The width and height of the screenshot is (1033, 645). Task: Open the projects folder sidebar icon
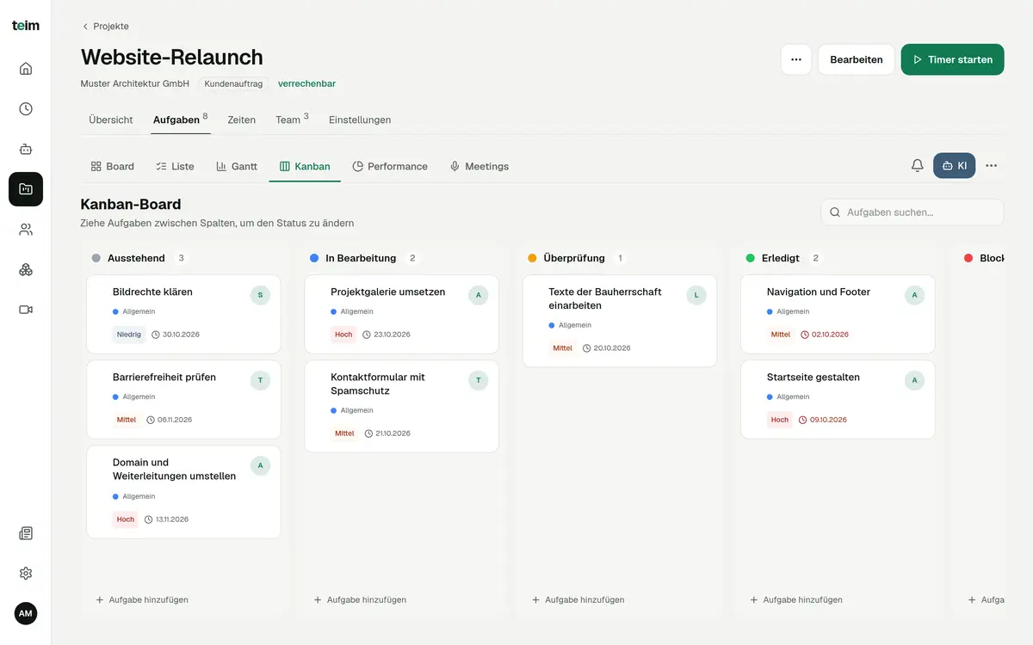[x=26, y=189]
